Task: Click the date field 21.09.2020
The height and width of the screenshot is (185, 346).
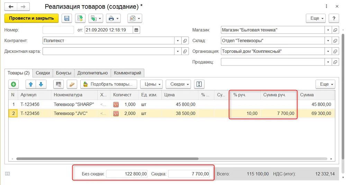Action: point(109,30)
